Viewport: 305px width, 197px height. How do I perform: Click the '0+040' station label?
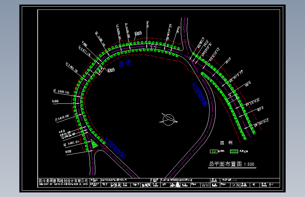[56, 101]
